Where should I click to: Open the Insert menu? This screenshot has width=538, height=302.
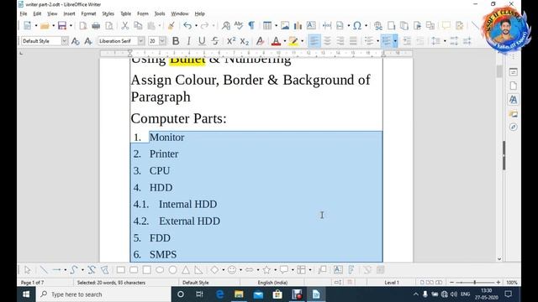69,13
